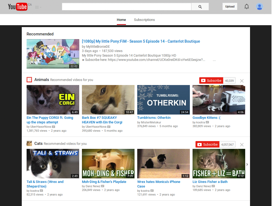Image resolution: width=275 pixels, height=206 pixels.
Task: Open Bark Box #7 SQUEAKY HEAVEN title
Action: 102,120
